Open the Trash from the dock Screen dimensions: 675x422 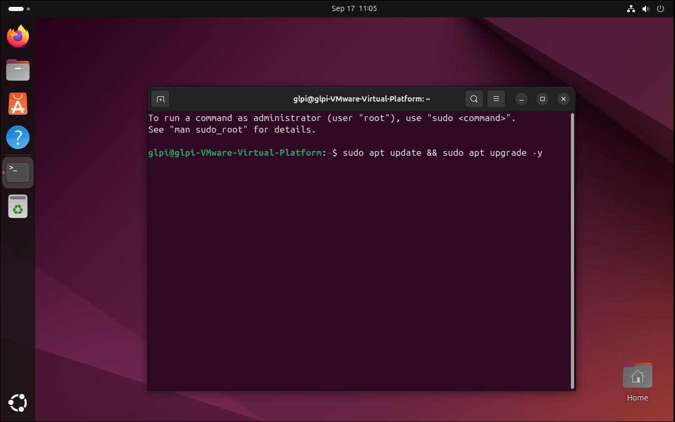point(17,206)
